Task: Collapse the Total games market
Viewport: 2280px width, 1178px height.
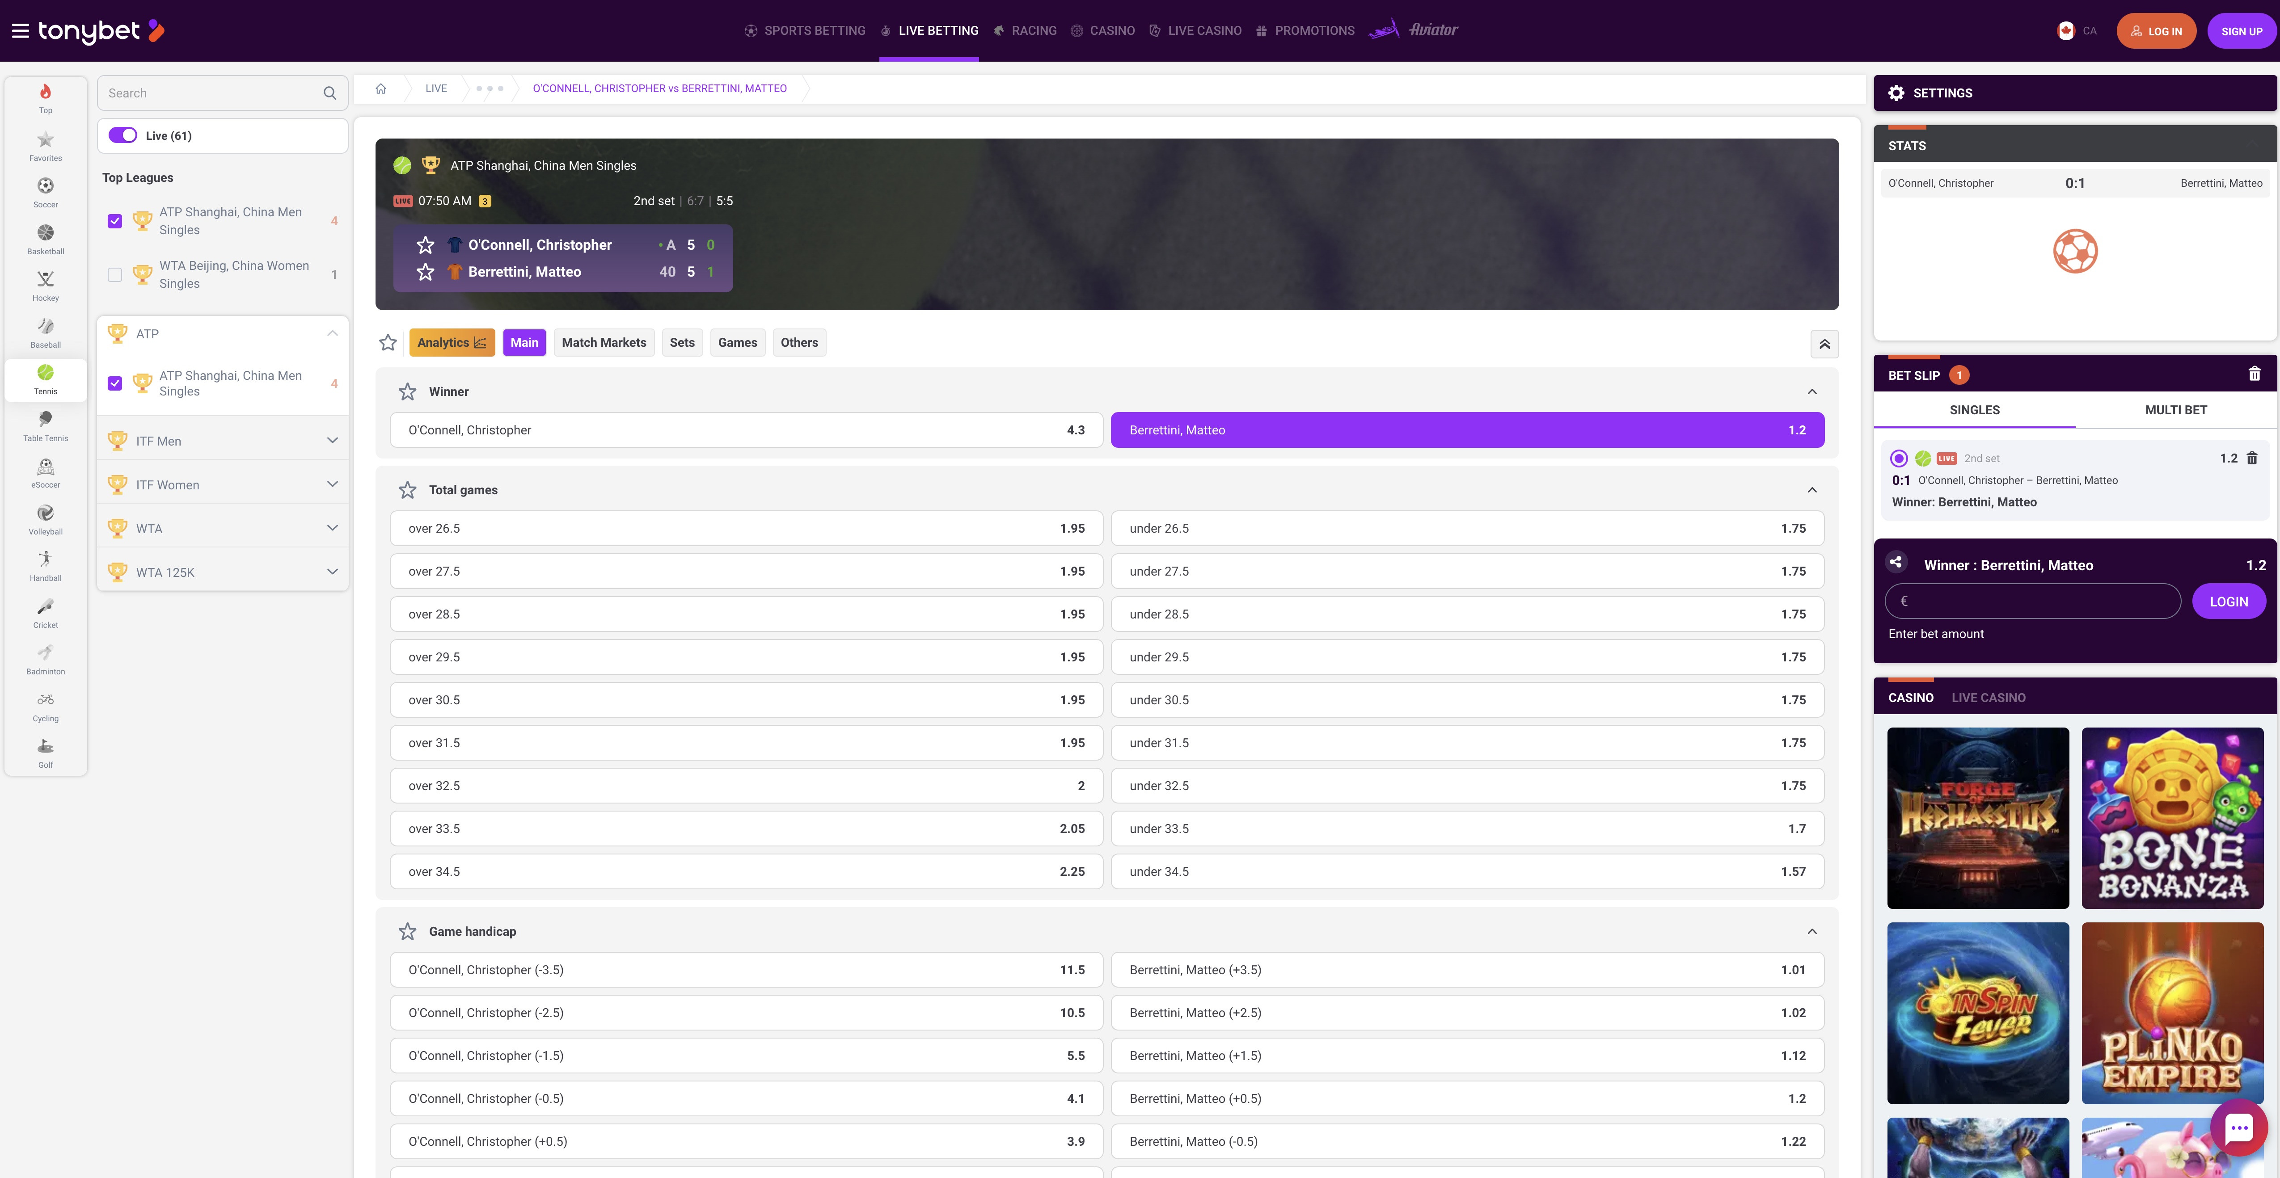Action: click(1812, 489)
